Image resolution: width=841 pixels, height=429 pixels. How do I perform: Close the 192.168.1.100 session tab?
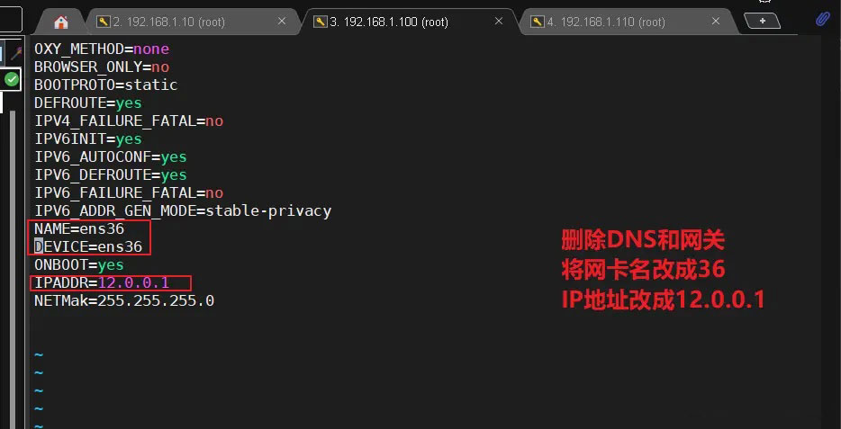[499, 22]
